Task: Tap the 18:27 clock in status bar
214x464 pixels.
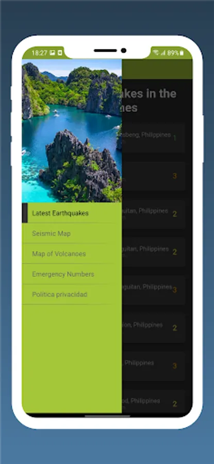Action: [x=39, y=53]
